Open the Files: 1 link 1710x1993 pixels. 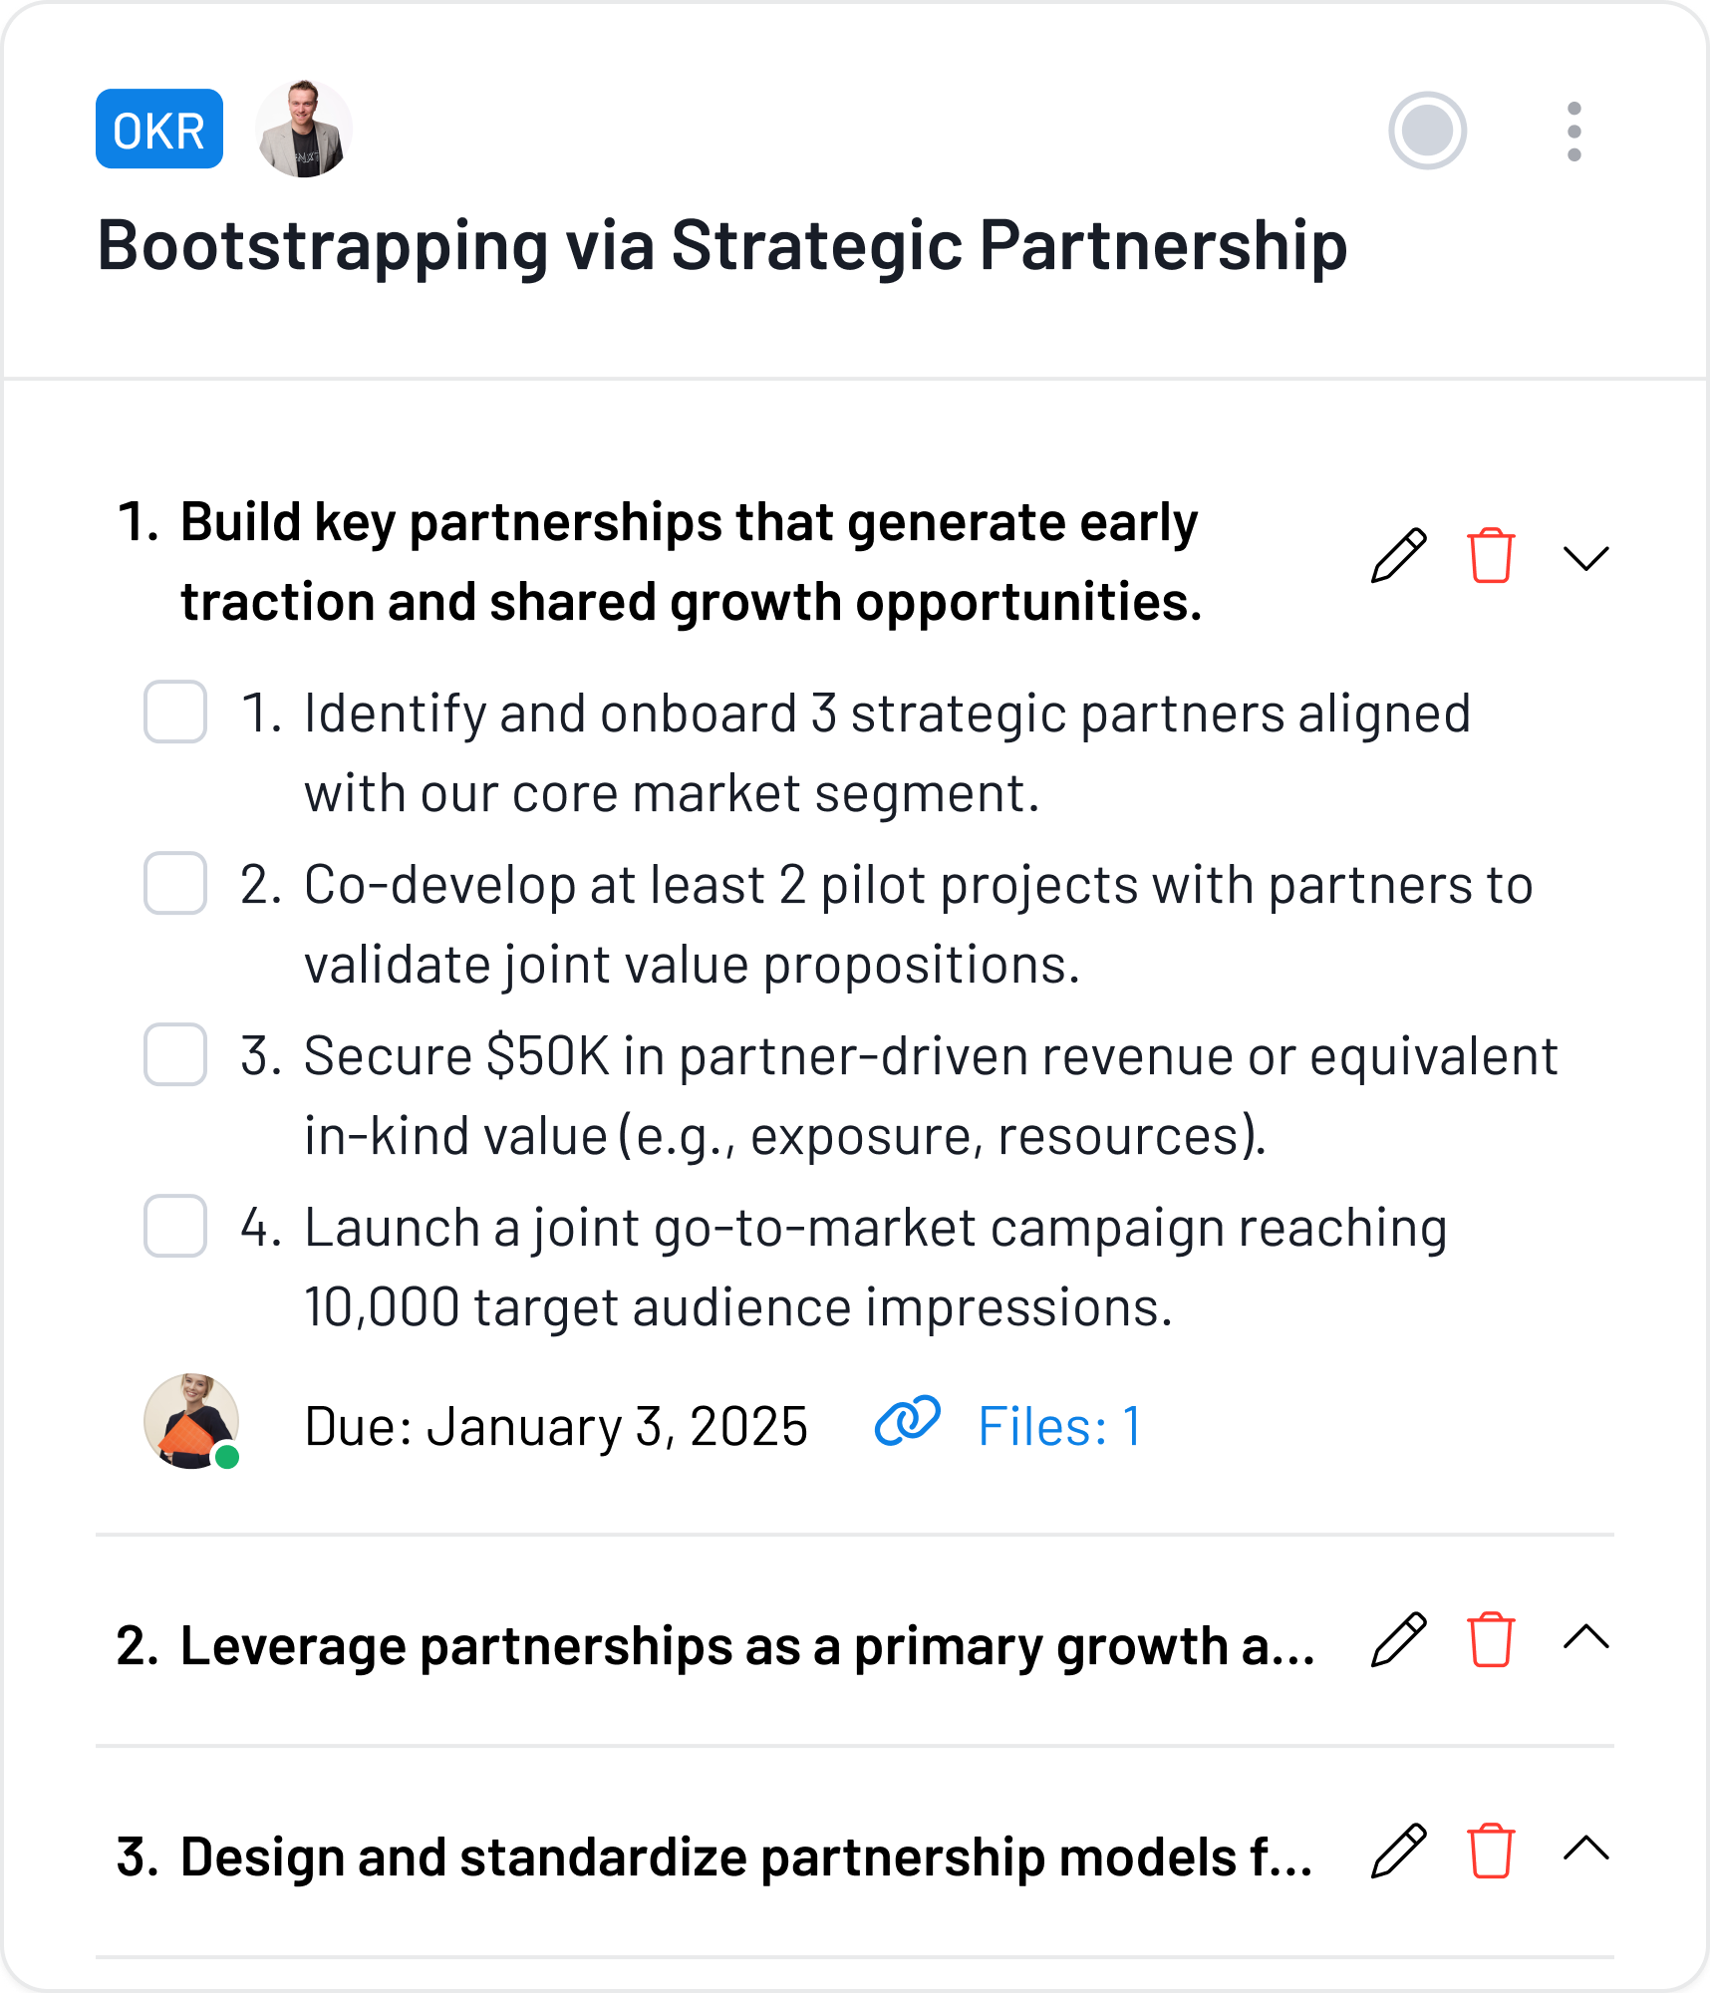point(1058,1426)
